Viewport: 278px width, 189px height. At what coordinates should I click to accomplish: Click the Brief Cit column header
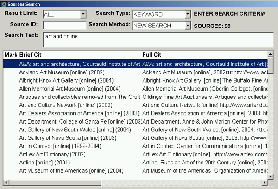(x=30, y=55)
